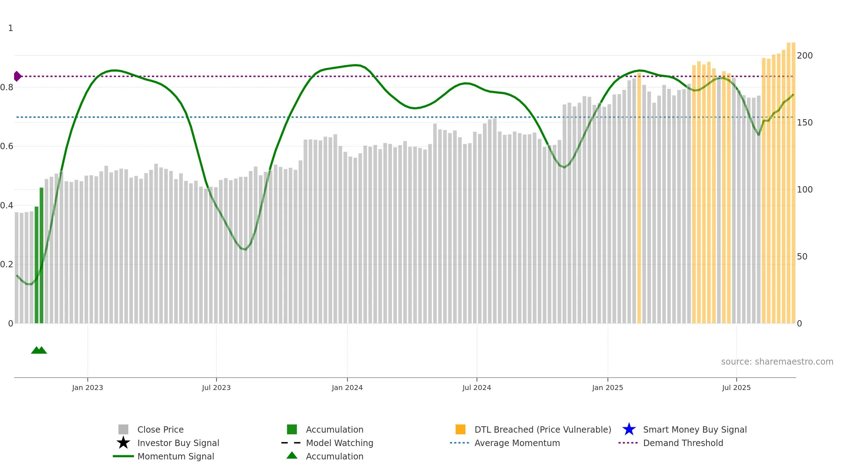The height and width of the screenshot is (476, 846).
Task: Click the 0.4 value on left axis
Action: tap(7, 205)
